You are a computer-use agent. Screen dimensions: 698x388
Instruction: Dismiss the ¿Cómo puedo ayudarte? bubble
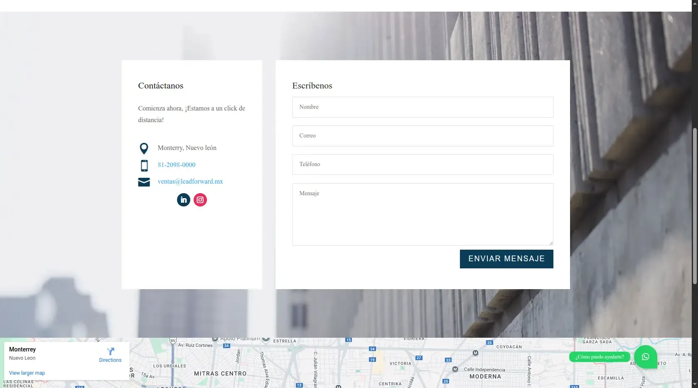[600, 357]
